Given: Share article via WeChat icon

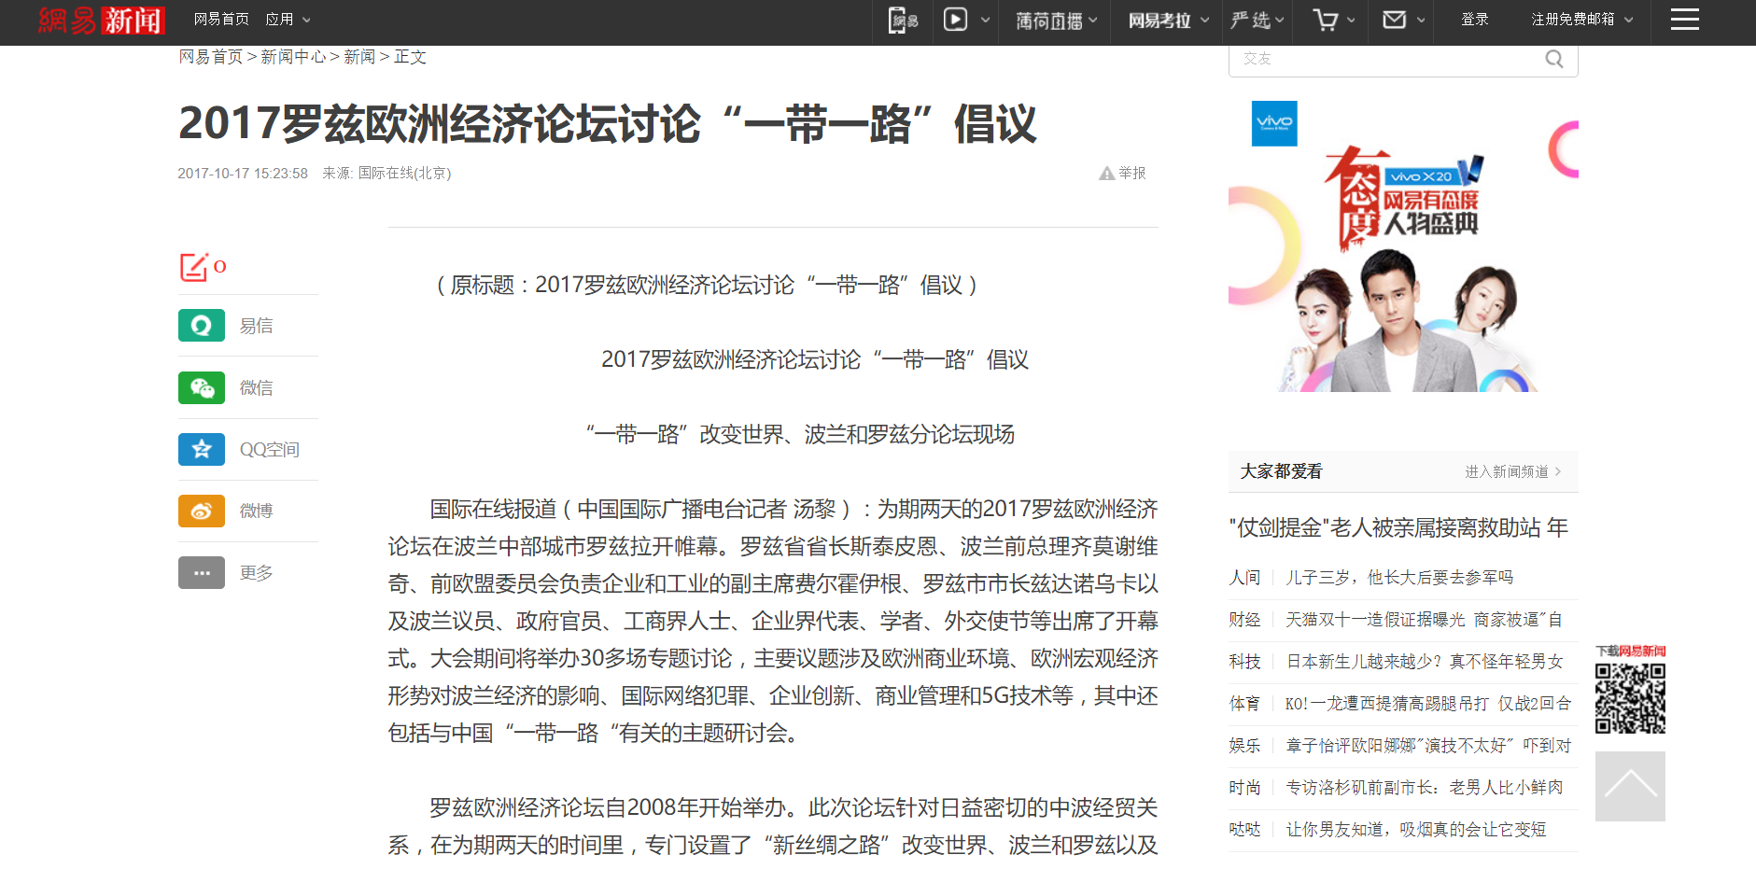Looking at the screenshot, I should [x=201, y=387].
